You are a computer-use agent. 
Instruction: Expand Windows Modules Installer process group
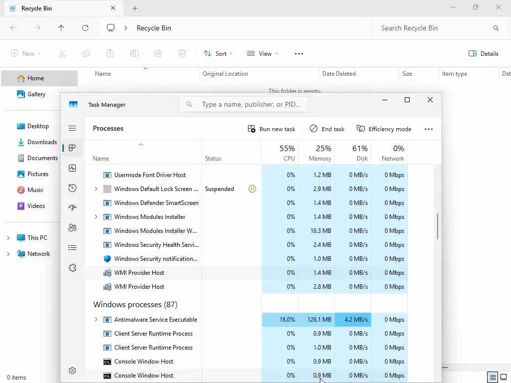click(x=96, y=217)
